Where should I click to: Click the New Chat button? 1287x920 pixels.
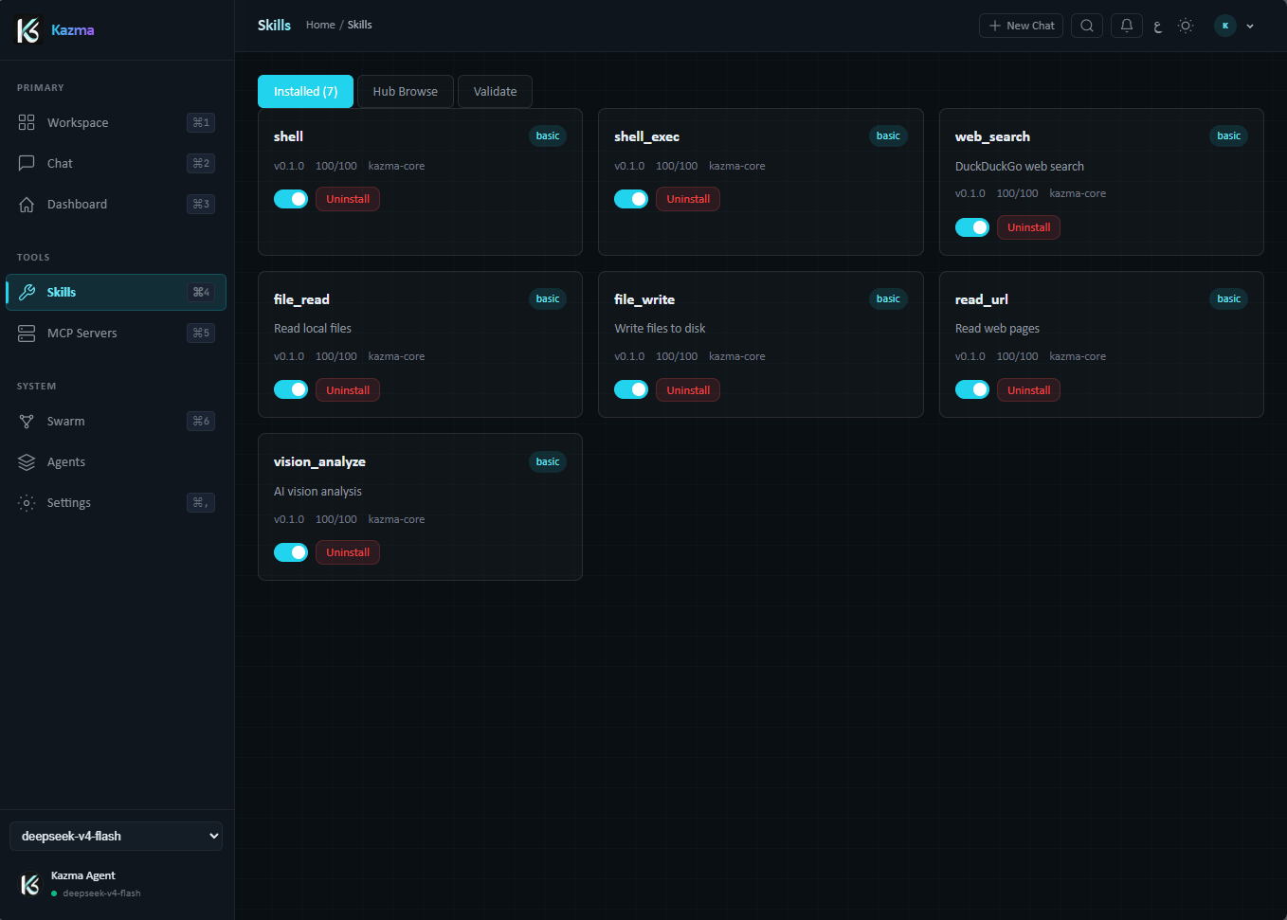coord(1021,26)
